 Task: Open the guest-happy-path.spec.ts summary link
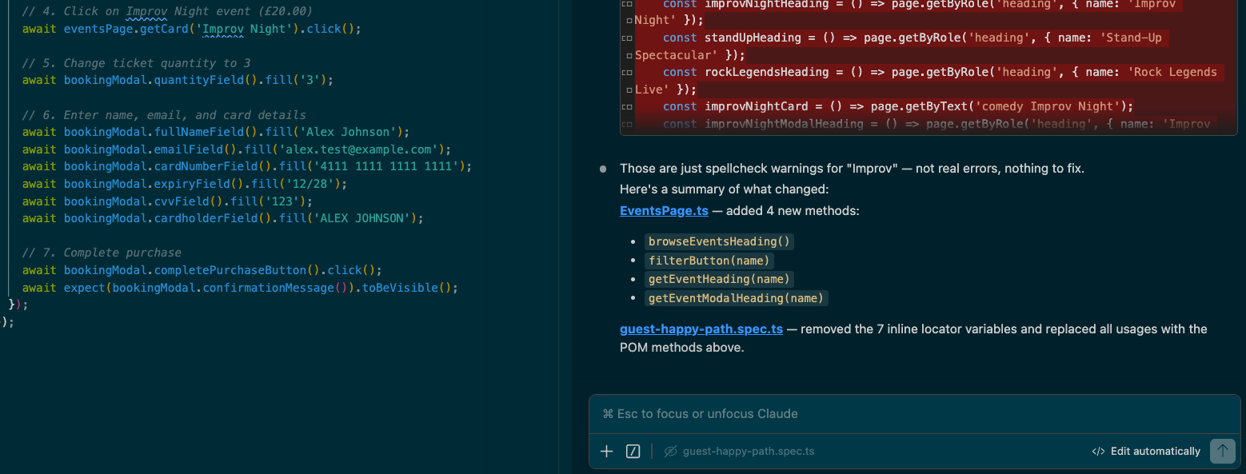(701, 329)
